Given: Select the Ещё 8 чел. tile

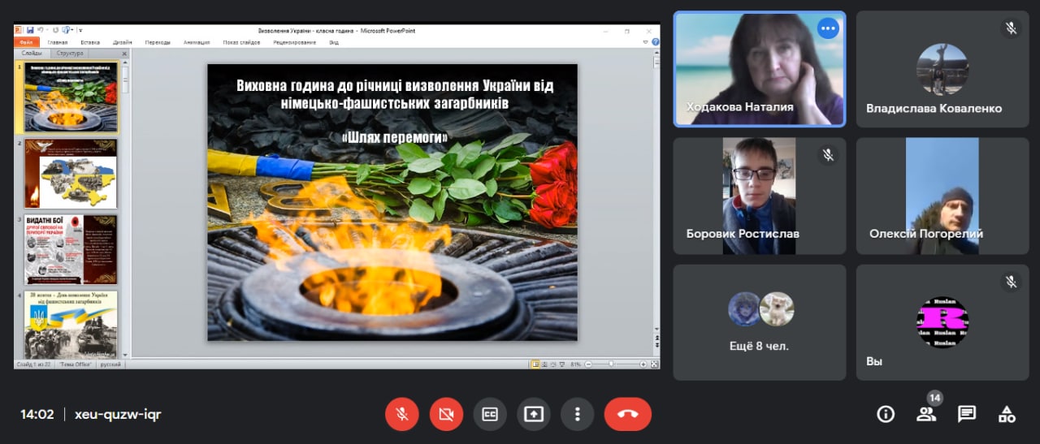Looking at the screenshot, I should point(759,321).
